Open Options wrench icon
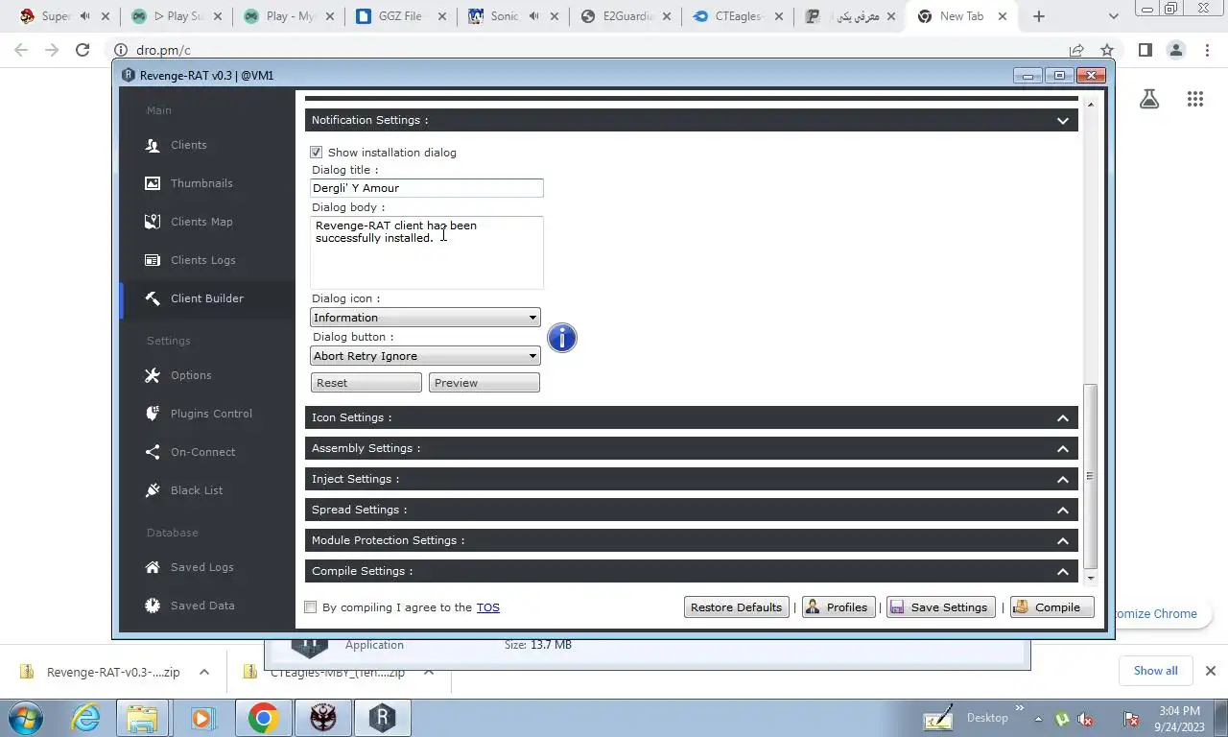Screen dimensions: 1228x737 [x=153, y=375]
